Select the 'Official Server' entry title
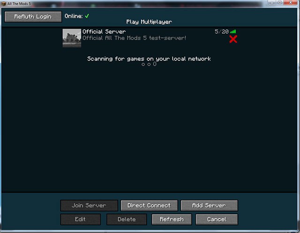This screenshot has width=300, height=233. pyautogui.click(x=104, y=31)
